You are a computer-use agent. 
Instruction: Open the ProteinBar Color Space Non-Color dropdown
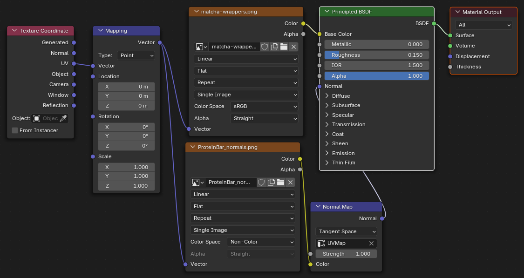point(261,242)
